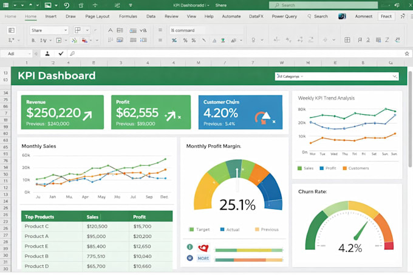Open the Formulas tab

pyautogui.click(x=128, y=16)
